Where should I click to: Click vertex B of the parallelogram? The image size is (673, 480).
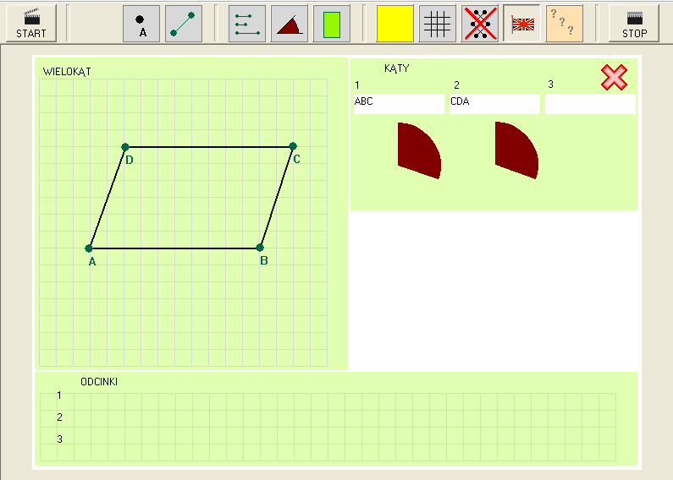coord(260,248)
